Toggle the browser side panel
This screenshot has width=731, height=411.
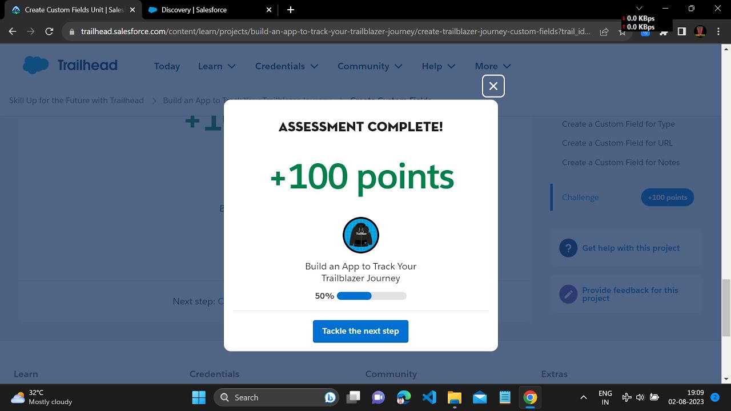pyautogui.click(x=682, y=32)
